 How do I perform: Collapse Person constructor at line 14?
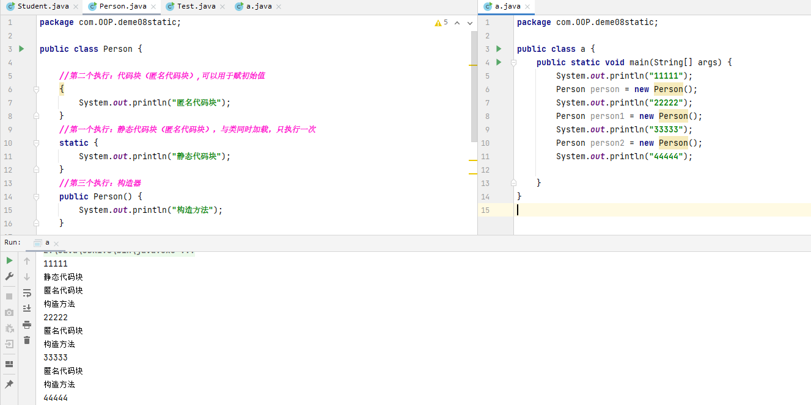[36, 196]
